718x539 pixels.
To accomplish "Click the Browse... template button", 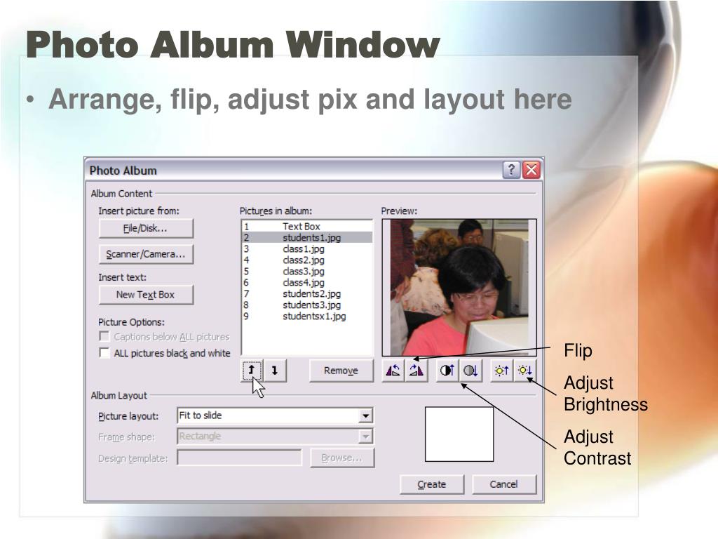I will (x=341, y=458).
